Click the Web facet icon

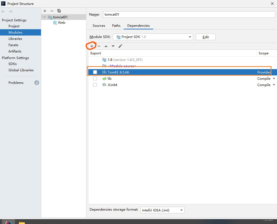click(55, 23)
